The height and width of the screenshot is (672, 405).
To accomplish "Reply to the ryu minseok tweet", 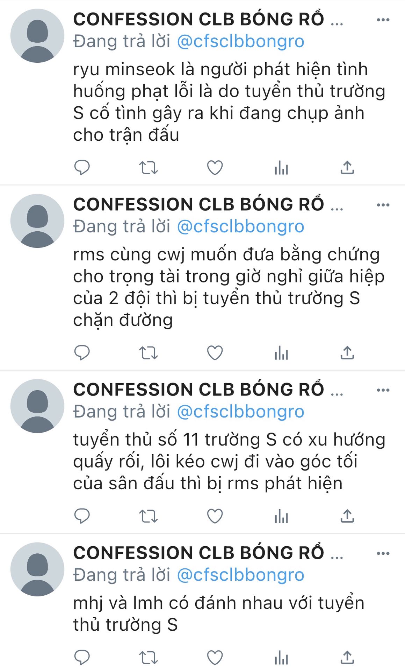I will click(82, 167).
